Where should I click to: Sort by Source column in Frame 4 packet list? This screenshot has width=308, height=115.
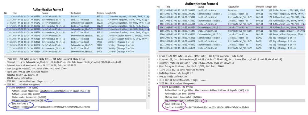pos(201,7)
